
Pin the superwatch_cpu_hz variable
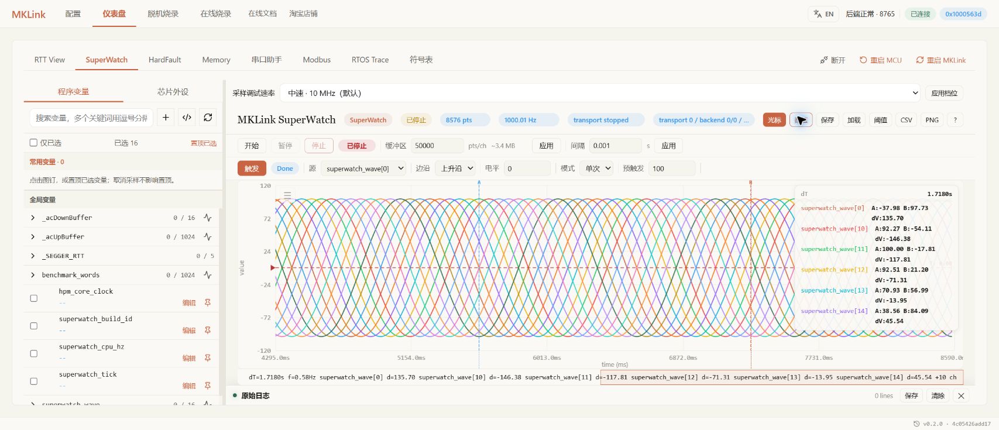(208, 358)
